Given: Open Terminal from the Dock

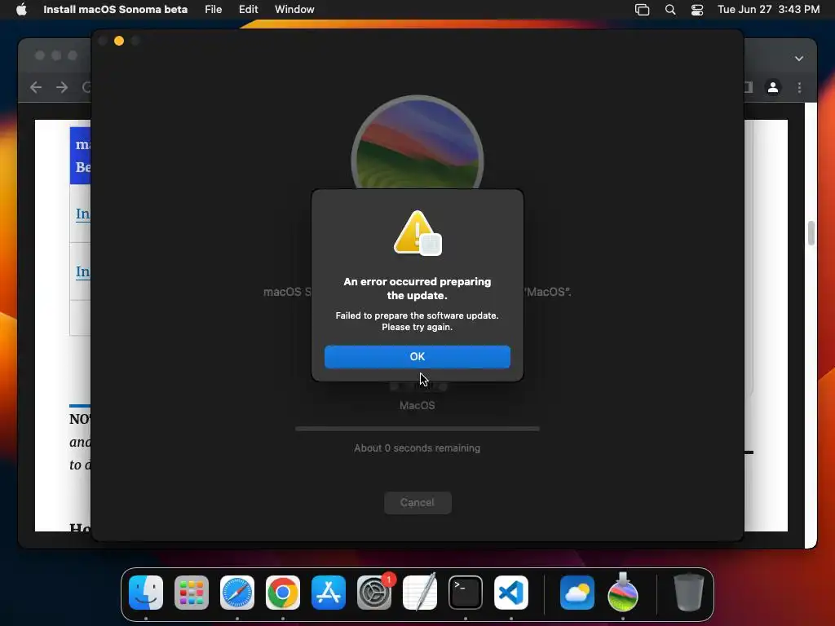Looking at the screenshot, I should pyautogui.click(x=466, y=593).
